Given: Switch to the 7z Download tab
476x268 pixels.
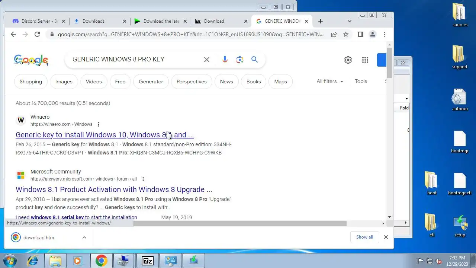Looking at the screenshot, I should (221, 21).
